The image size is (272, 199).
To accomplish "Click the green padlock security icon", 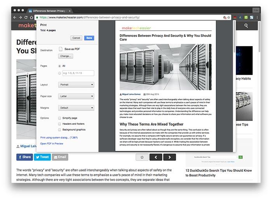I will (x=37, y=17).
